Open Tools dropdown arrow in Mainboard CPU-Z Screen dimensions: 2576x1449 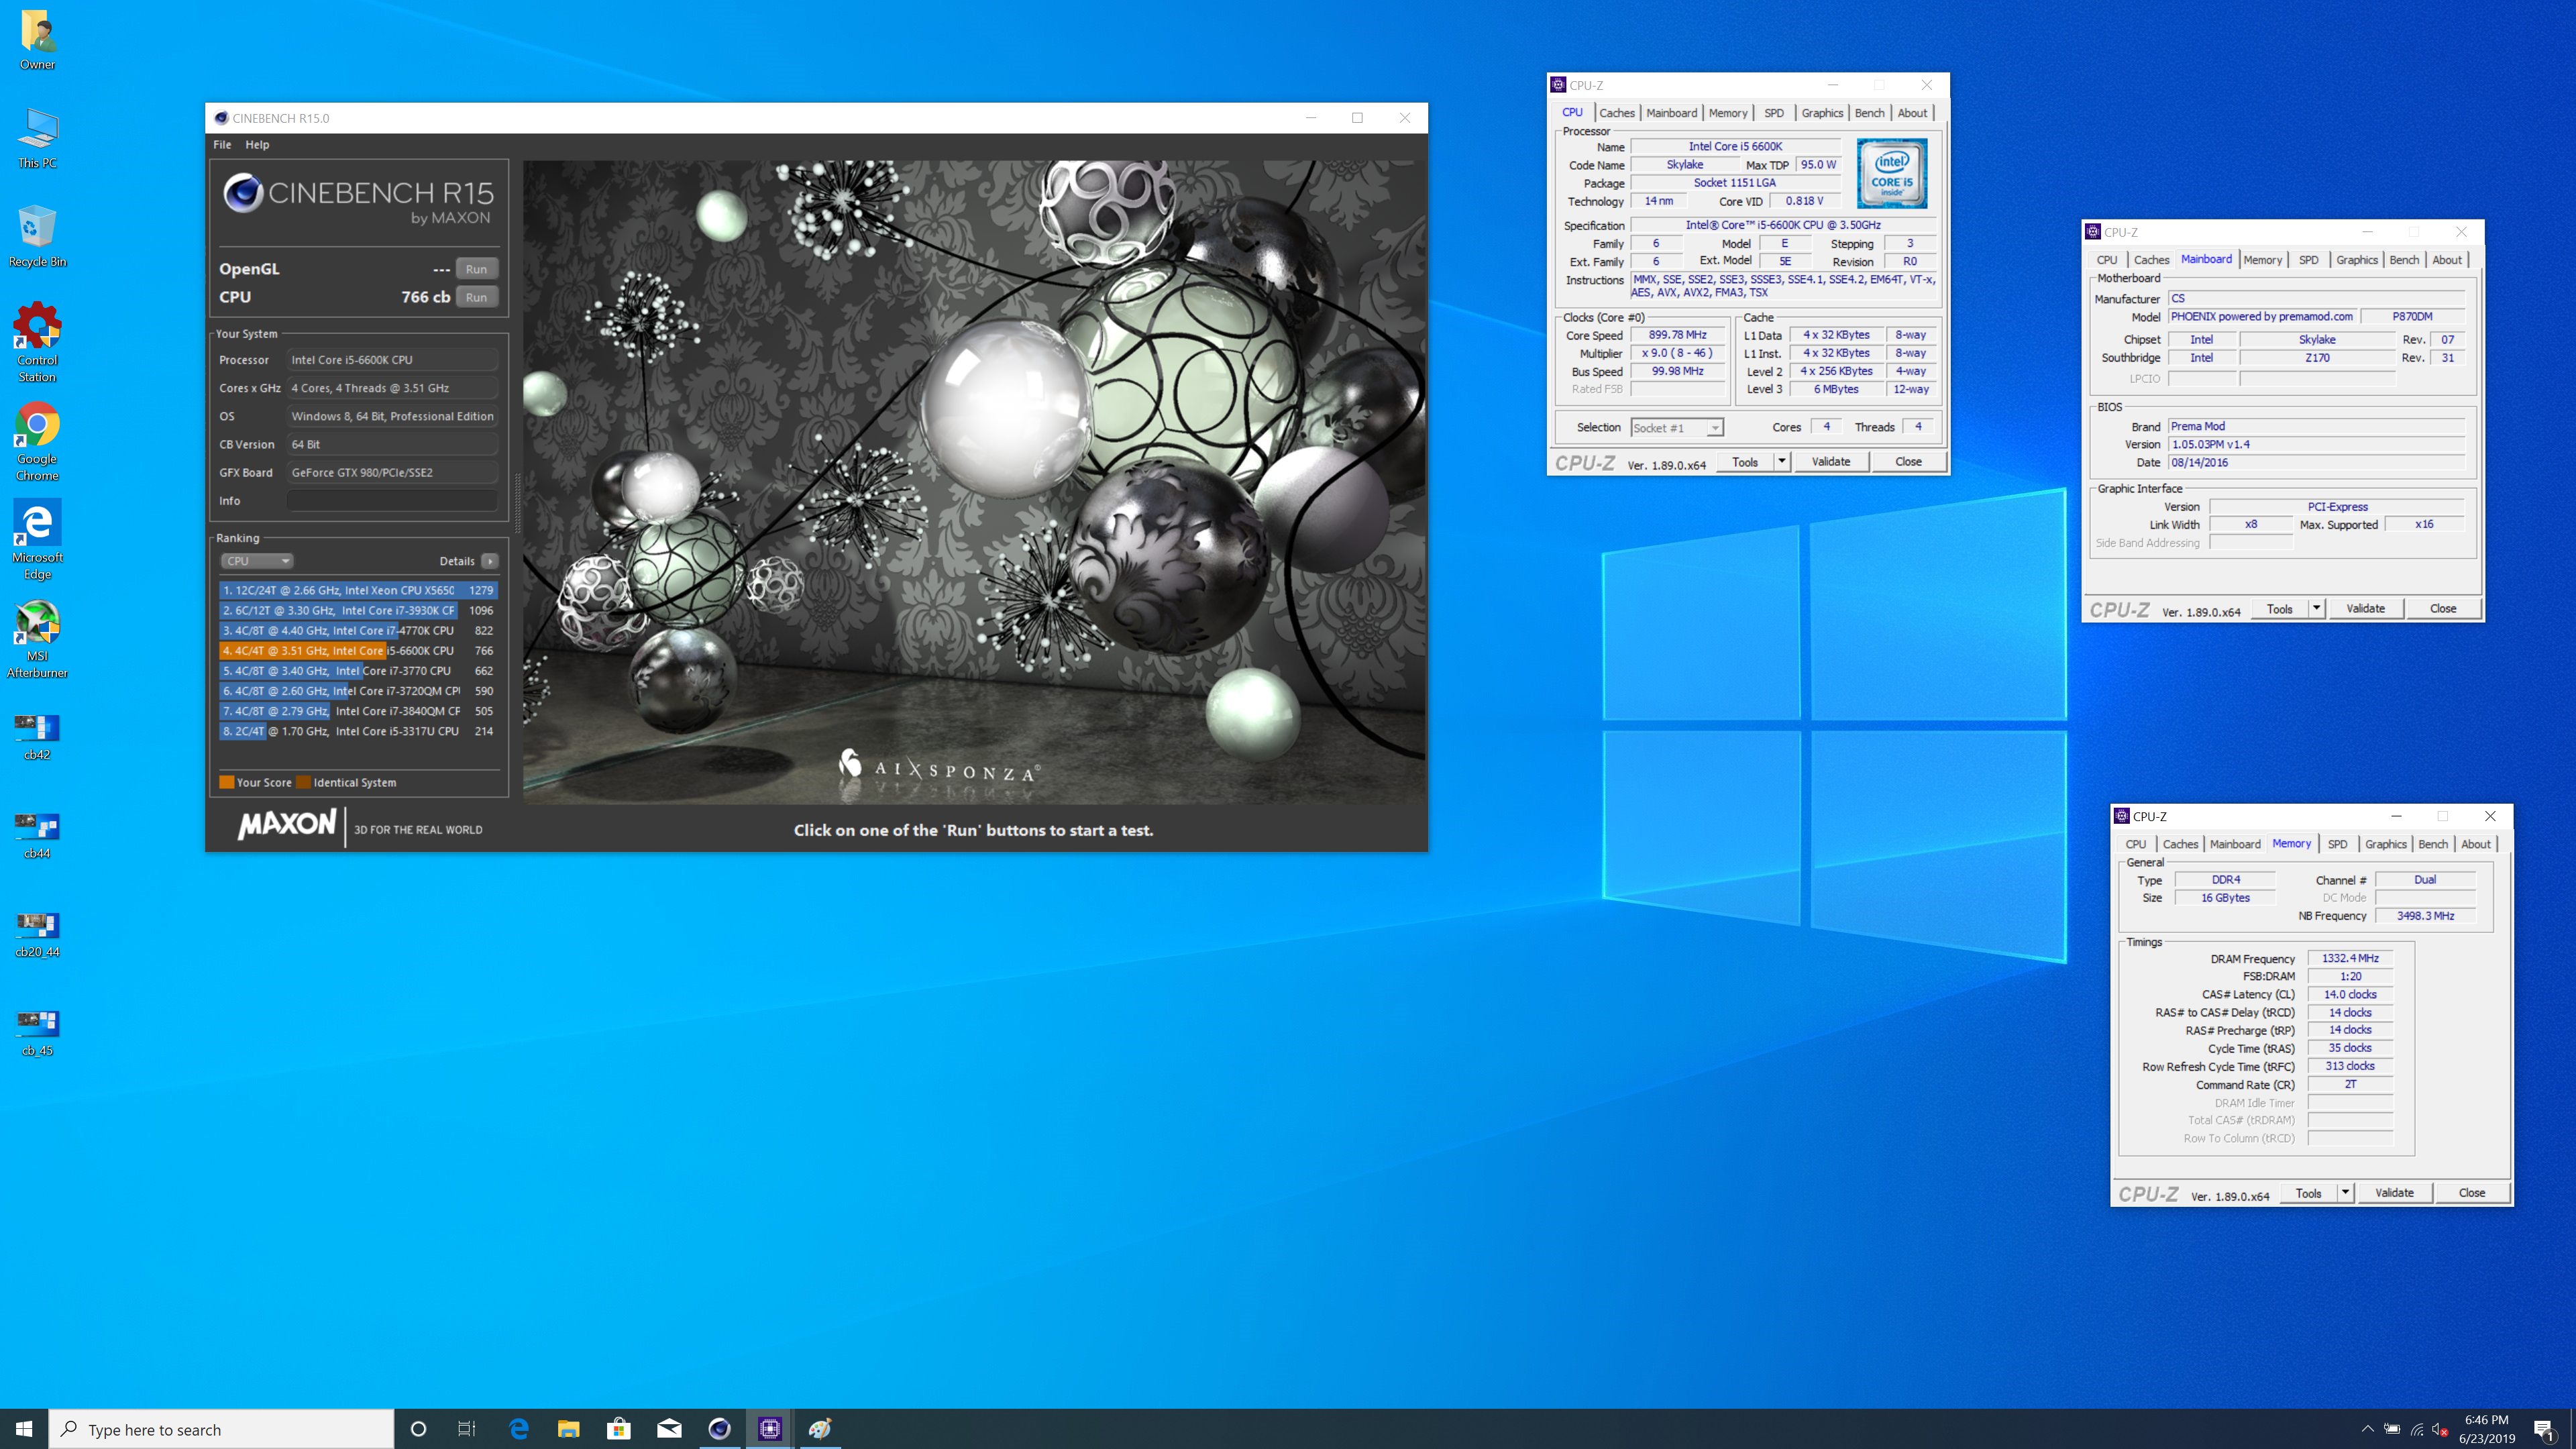(x=2316, y=609)
